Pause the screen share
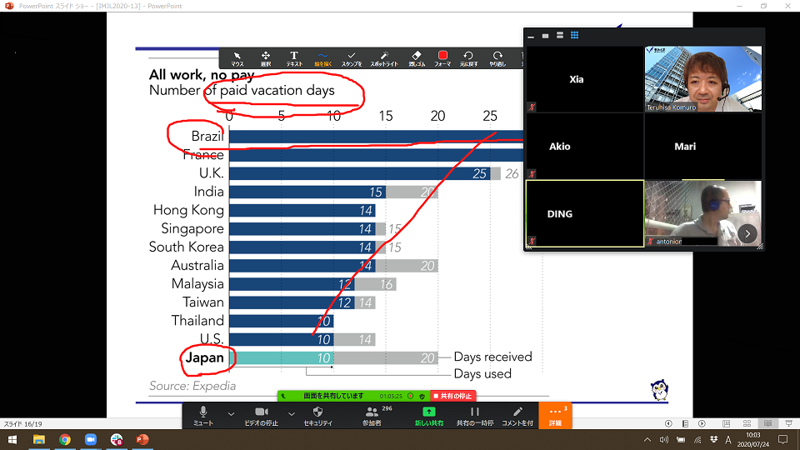Screen dimensions: 800x450 [474, 416]
